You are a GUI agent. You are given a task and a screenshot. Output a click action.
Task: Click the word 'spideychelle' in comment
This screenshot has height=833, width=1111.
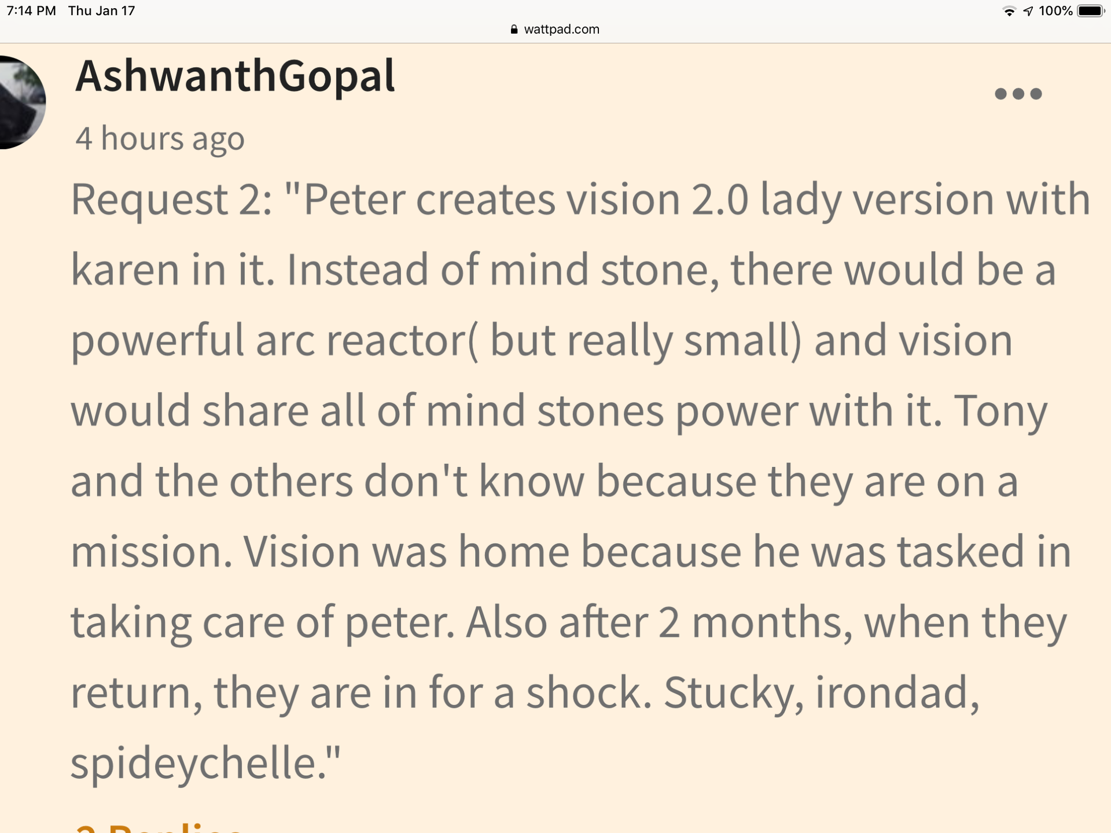193,763
